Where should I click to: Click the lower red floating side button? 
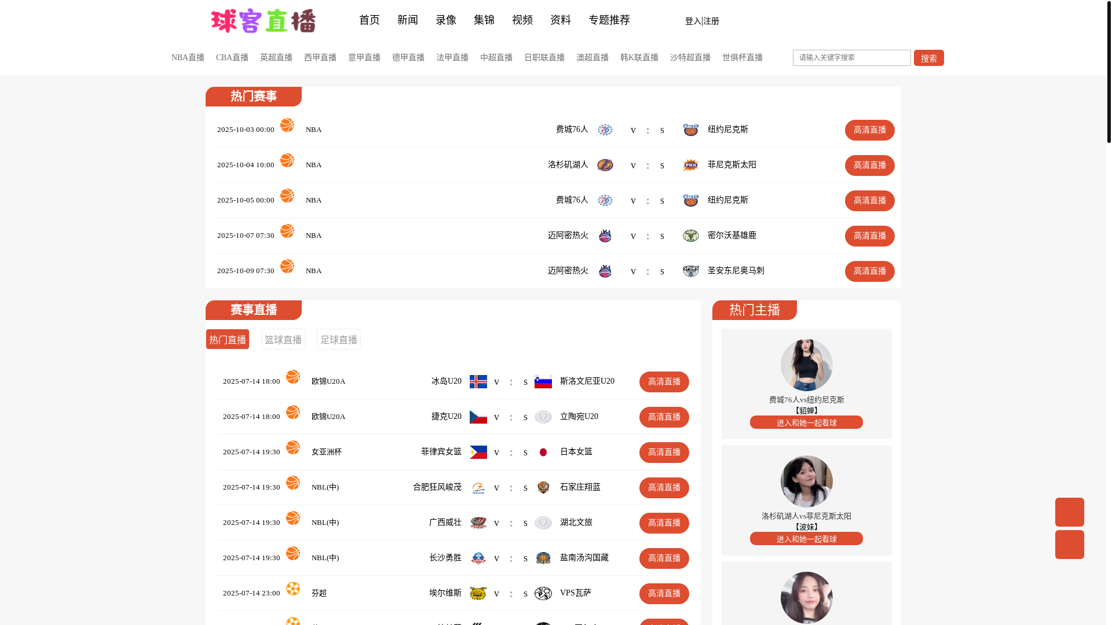(x=1070, y=545)
